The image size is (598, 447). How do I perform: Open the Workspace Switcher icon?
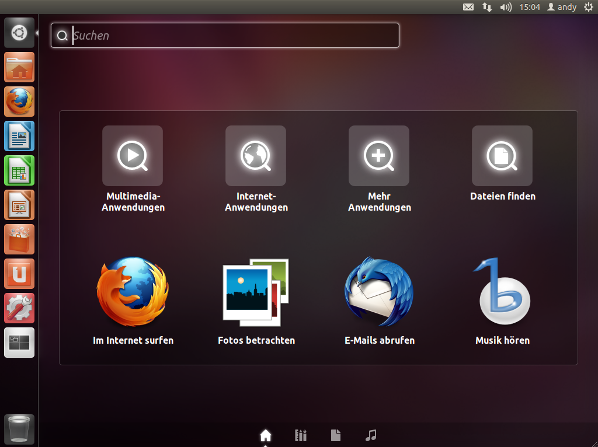pos(19,343)
